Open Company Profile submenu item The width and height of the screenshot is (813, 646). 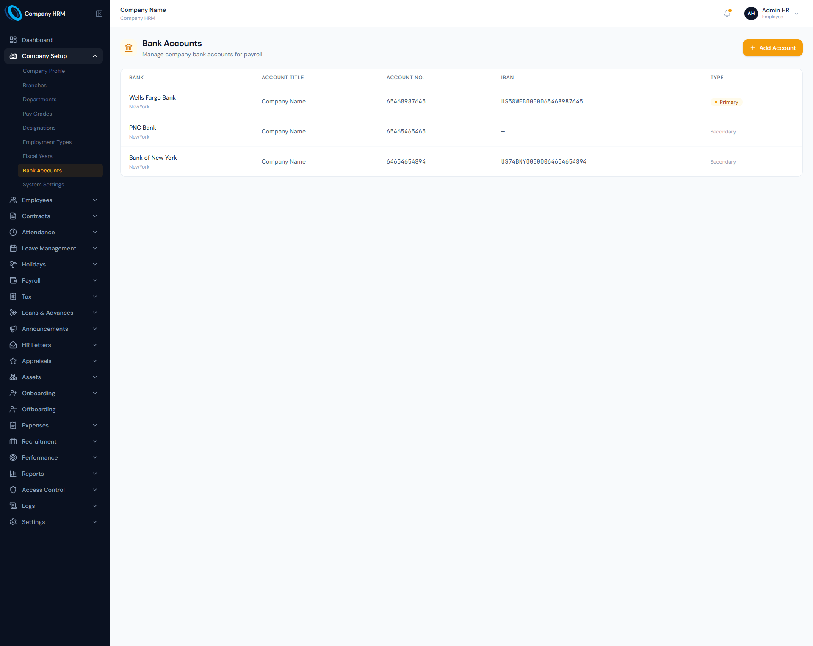tap(60, 71)
